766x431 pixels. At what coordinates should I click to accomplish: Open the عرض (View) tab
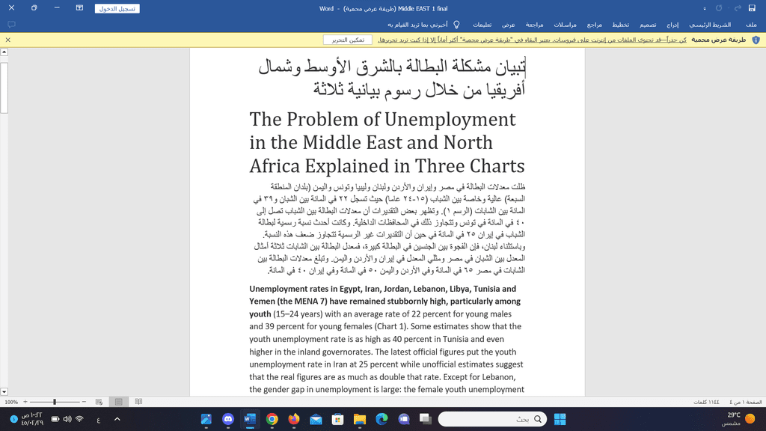509,25
